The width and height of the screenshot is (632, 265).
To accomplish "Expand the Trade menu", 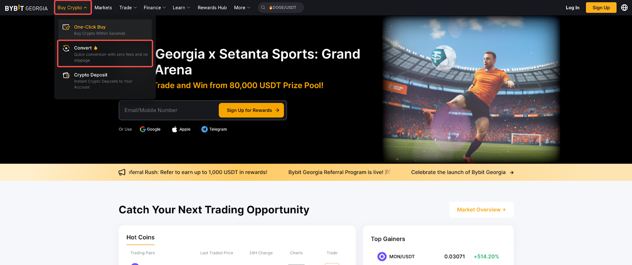I will point(128,7).
